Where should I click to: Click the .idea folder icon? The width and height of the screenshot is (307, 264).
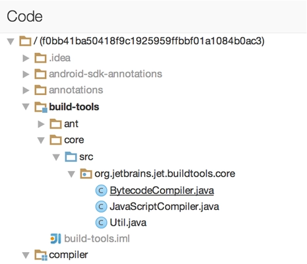40,58
